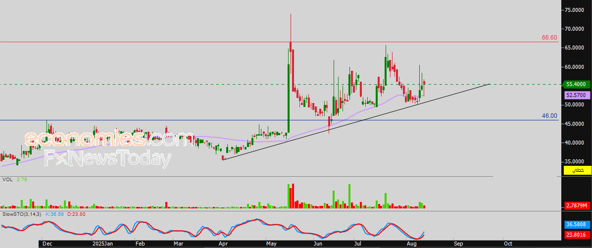Click the May label on time axis

pos(271,244)
